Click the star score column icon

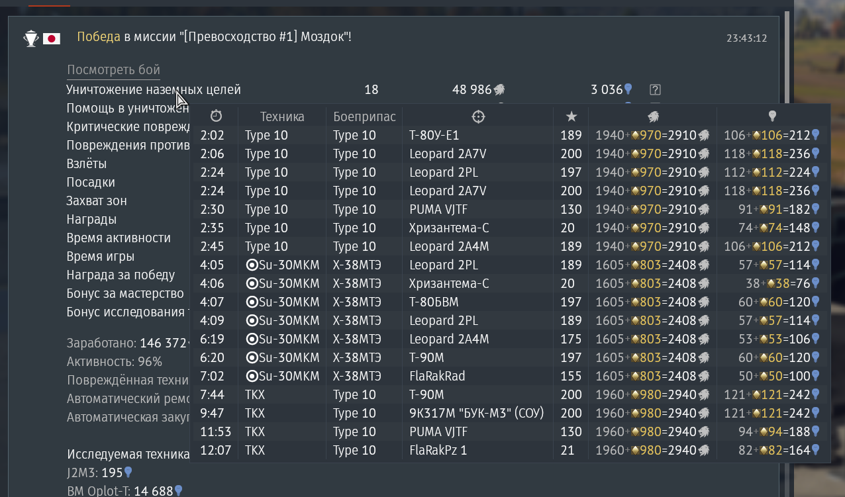click(x=572, y=116)
